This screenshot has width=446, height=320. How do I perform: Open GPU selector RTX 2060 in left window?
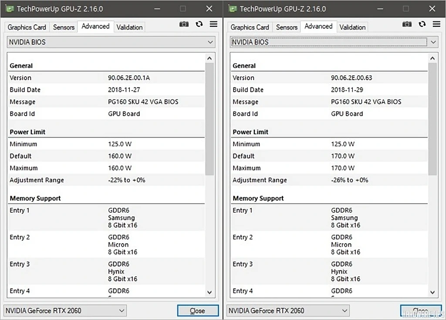(65, 310)
